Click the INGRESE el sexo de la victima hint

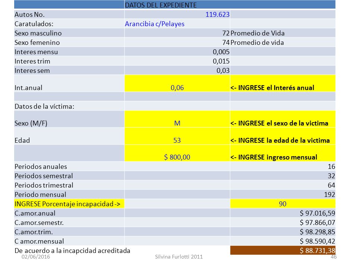tap(279, 123)
